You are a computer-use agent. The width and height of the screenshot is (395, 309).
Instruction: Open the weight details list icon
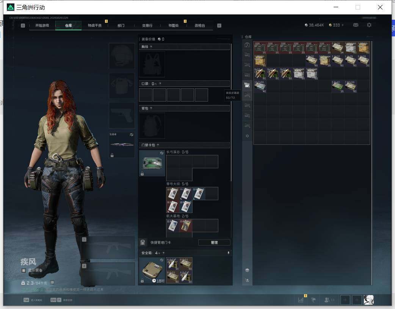[52, 282]
